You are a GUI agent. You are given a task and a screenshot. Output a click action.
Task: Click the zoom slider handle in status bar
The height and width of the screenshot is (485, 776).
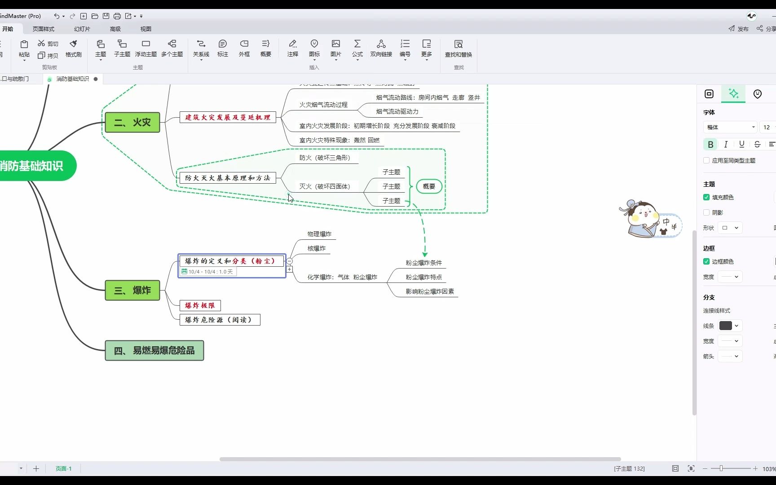coord(721,468)
